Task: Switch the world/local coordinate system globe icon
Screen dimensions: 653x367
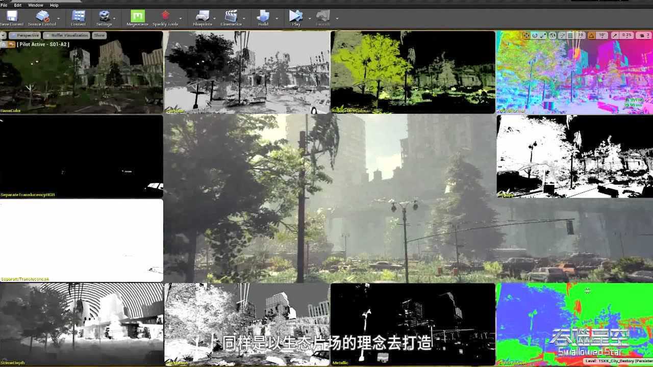Action: click(x=552, y=35)
